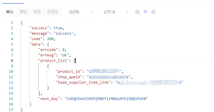Open the JSON format dropdown
Image resolution: width=214 pixels, height=112 pixels.
pos(81,12)
